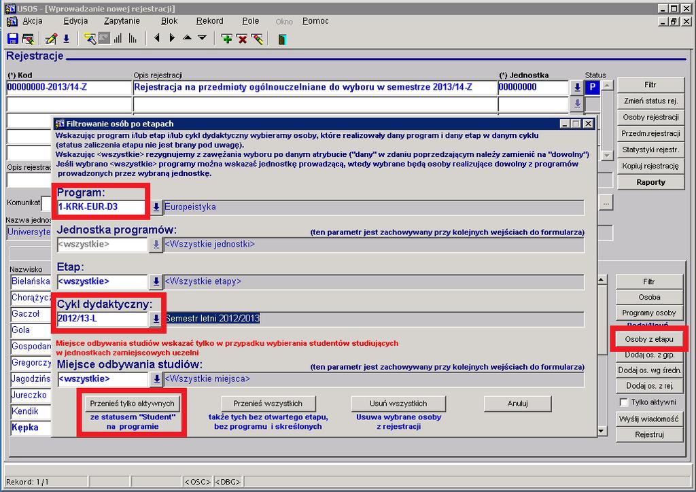Select the Kendik row in the names list

(x=31, y=411)
